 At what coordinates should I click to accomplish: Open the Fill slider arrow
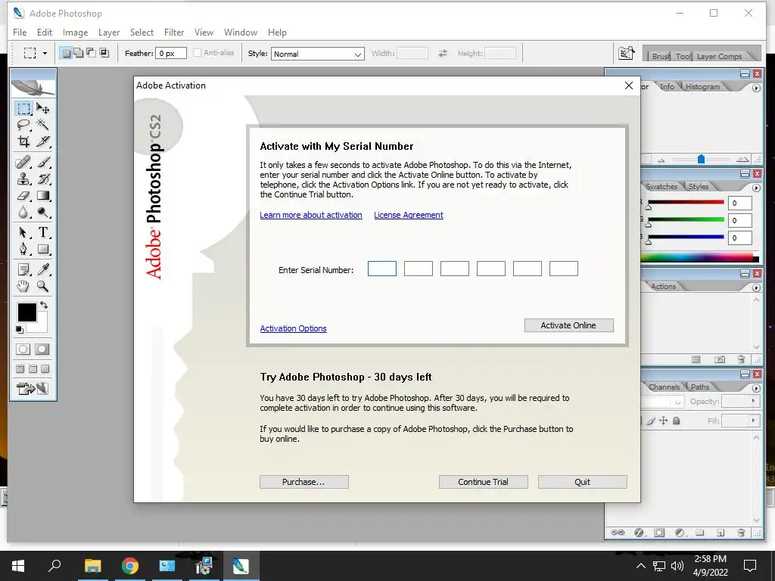pyautogui.click(x=753, y=421)
